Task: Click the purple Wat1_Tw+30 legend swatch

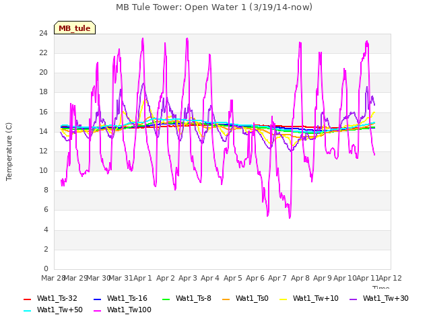Action: (353, 299)
